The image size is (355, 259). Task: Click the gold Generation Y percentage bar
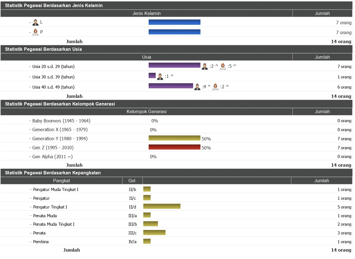coord(174,138)
